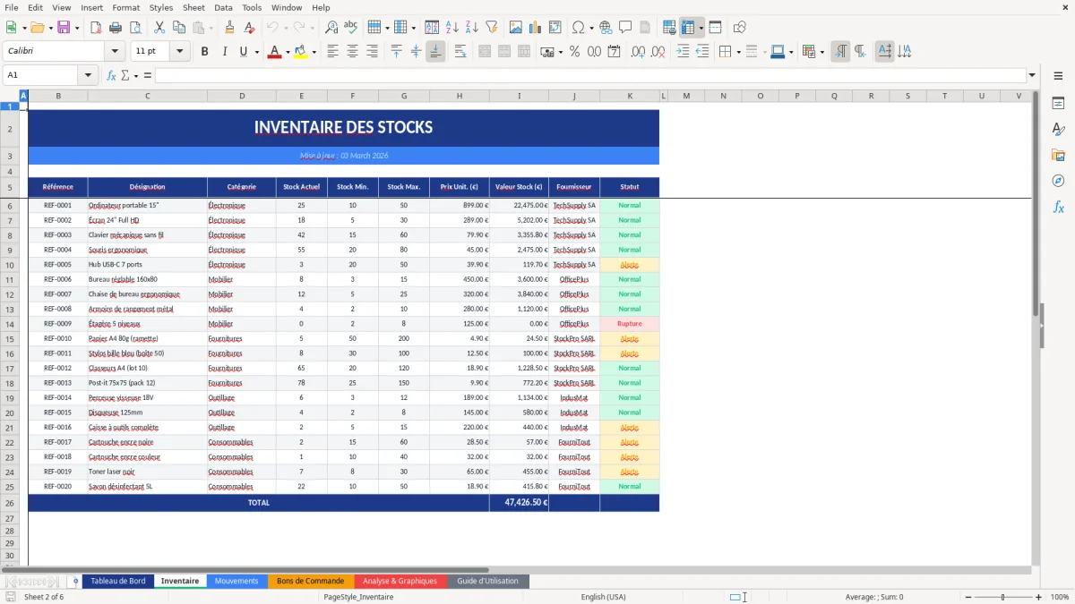The width and height of the screenshot is (1075, 604).
Task: Open the borders dropdown arrow
Action: pyautogui.click(x=739, y=51)
